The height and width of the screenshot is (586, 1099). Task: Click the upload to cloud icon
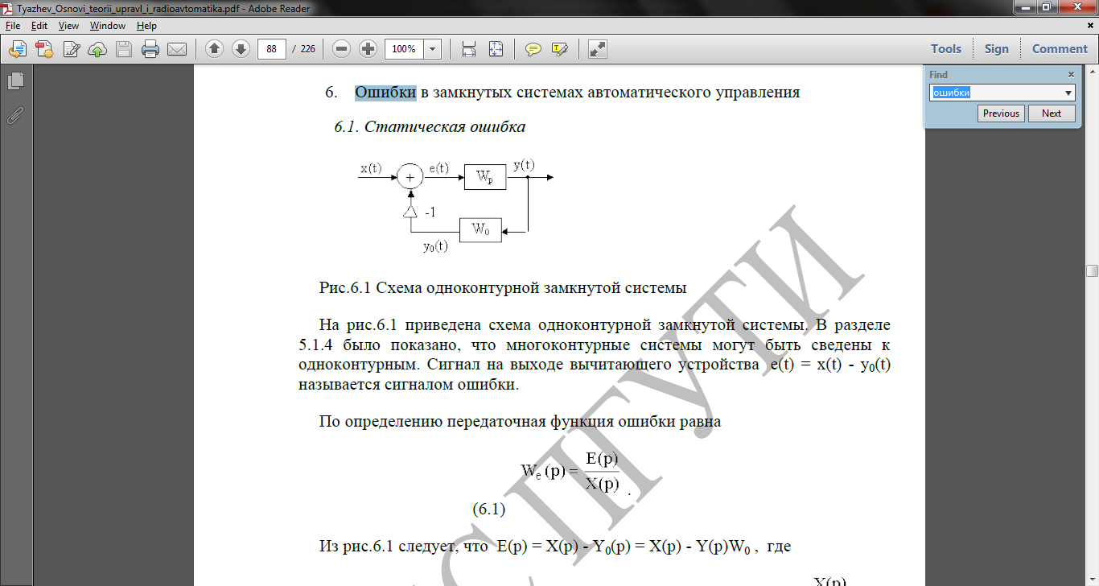coord(97,49)
